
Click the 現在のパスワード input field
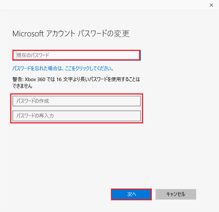pos(77,55)
